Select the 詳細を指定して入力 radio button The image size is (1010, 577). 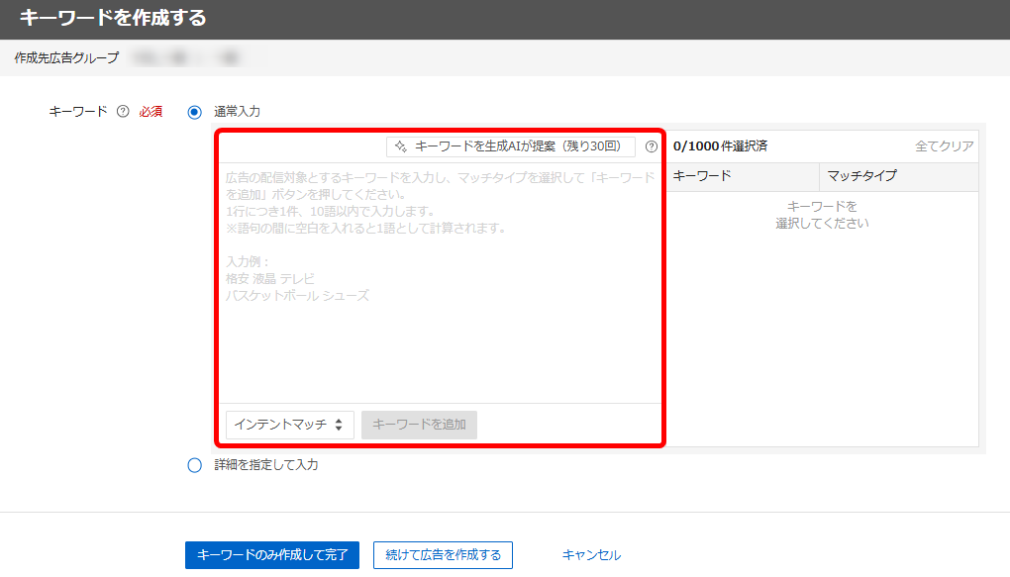pos(194,465)
